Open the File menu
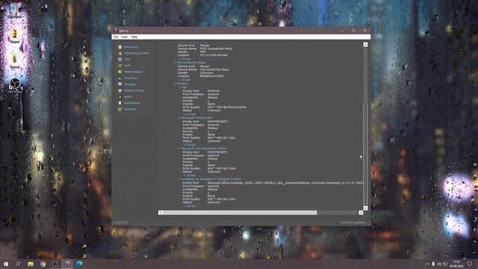The width and height of the screenshot is (478, 269). [116, 37]
